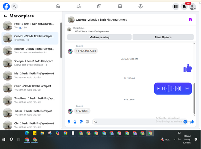Launch Microsoft Edge from taskbar
The image size is (201, 149).
point(27,133)
